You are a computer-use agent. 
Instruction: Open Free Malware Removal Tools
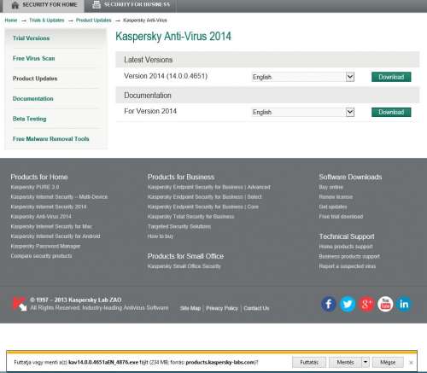[50, 139]
